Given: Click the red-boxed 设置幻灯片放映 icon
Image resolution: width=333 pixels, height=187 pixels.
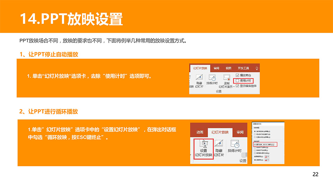Looking at the screenshot, I should click(203, 143).
